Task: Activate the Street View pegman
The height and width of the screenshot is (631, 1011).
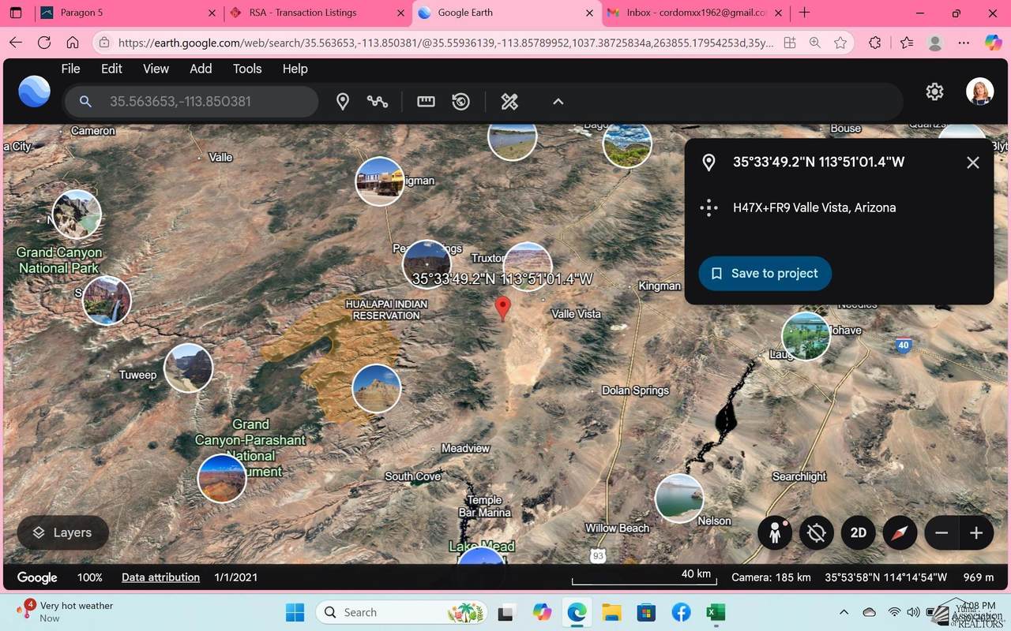Action: pos(775,533)
